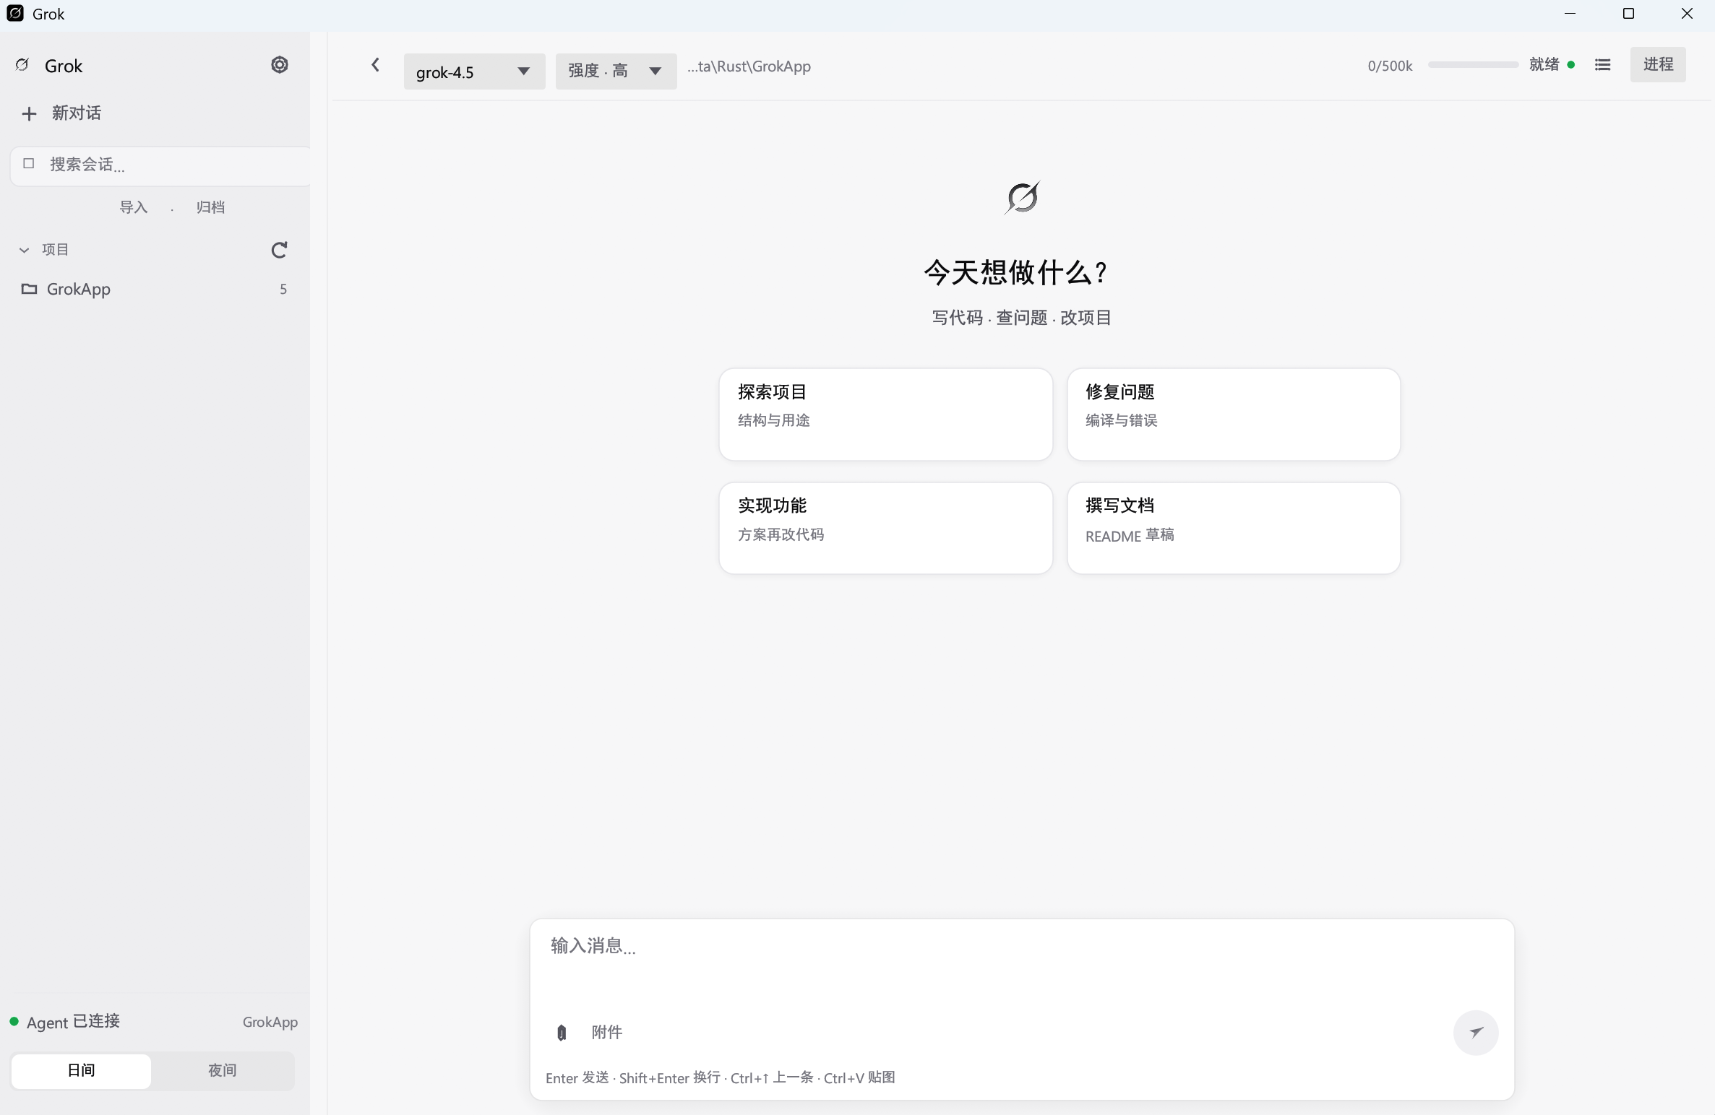Click the 0/500k token counter

pyautogui.click(x=1389, y=66)
